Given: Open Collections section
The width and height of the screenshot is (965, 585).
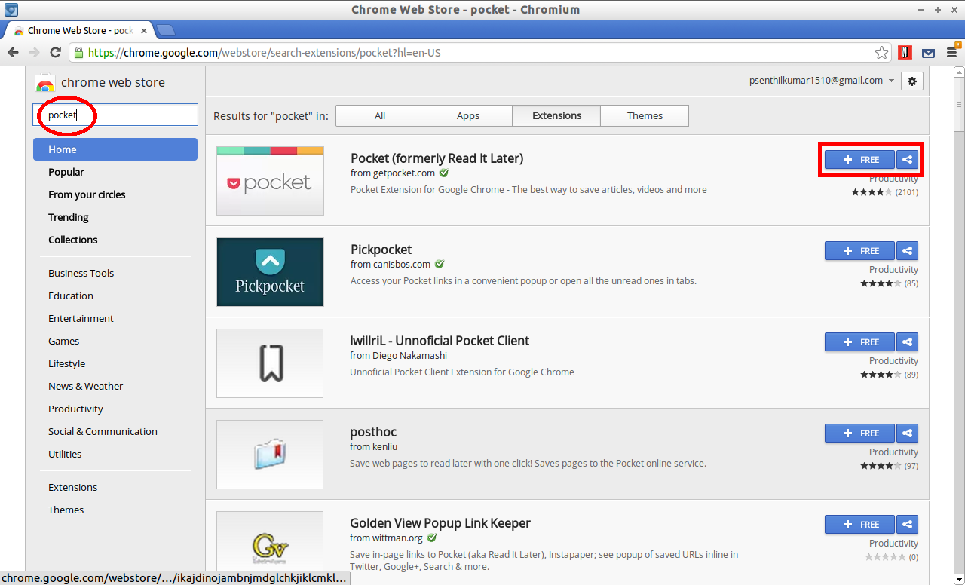Looking at the screenshot, I should click(73, 240).
